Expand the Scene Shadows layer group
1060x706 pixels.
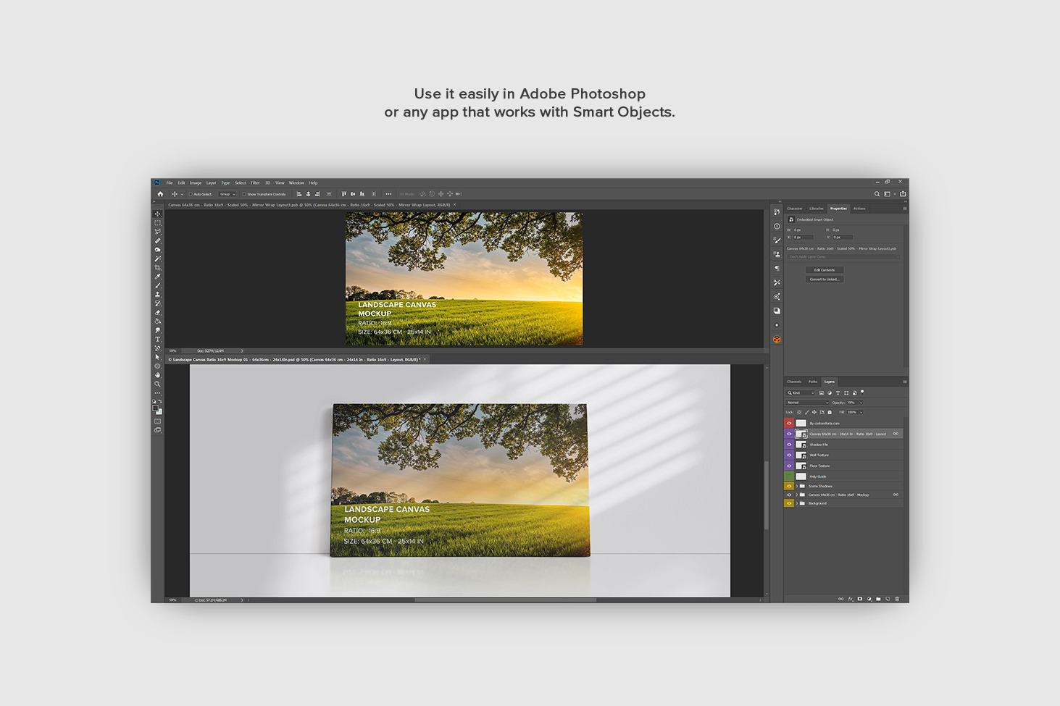(796, 486)
